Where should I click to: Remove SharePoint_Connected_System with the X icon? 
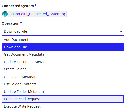(x=64, y=14)
